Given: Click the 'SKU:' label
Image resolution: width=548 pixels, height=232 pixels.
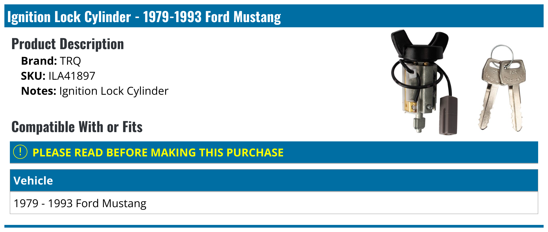Looking at the screenshot, I should click(33, 76).
